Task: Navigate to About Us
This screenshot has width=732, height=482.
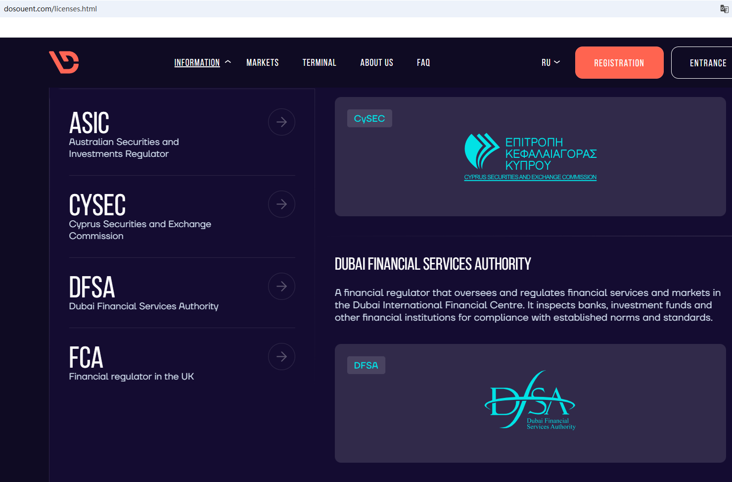Action: pos(376,63)
